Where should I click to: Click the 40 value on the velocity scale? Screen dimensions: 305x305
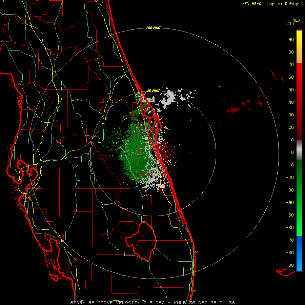coord(291,102)
